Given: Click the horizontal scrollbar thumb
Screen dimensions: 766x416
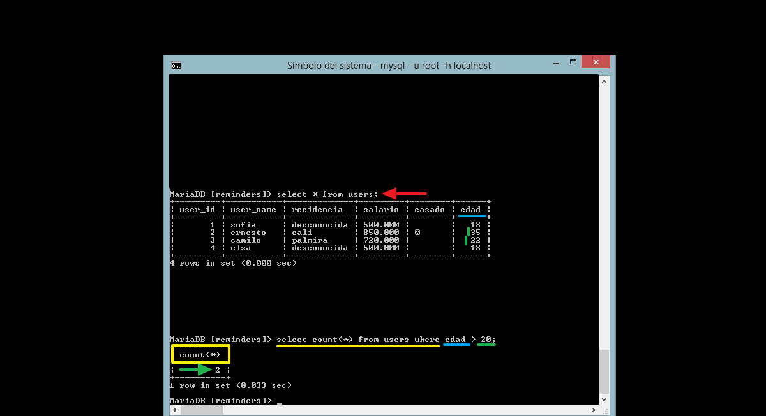Looking at the screenshot, I should (201, 411).
